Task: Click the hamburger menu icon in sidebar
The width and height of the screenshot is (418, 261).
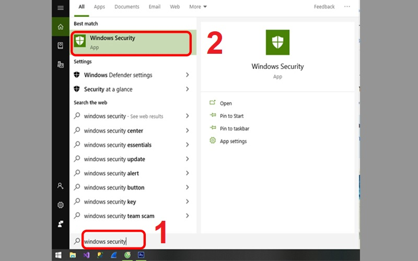Action: coord(61,8)
